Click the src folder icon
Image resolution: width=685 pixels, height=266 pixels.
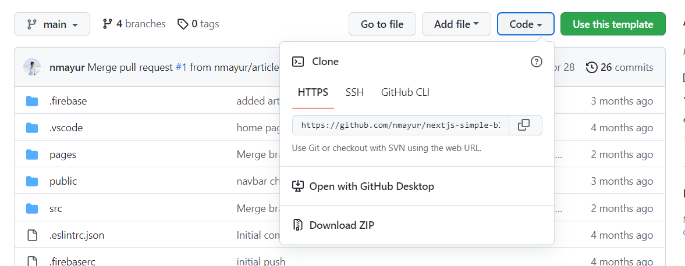pyautogui.click(x=32, y=209)
